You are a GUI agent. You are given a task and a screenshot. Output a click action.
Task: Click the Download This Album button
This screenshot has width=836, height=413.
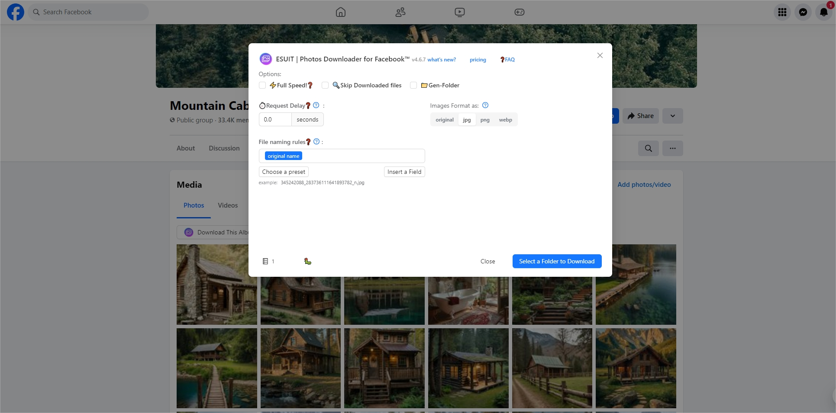[x=213, y=232]
